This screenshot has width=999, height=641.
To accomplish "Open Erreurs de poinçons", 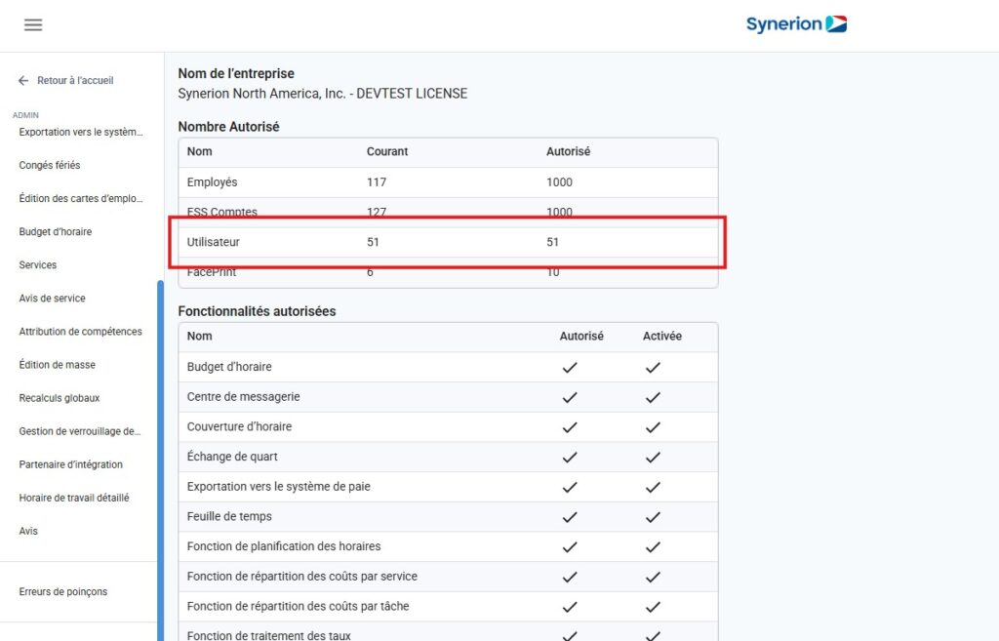I will tap(63, 592).
